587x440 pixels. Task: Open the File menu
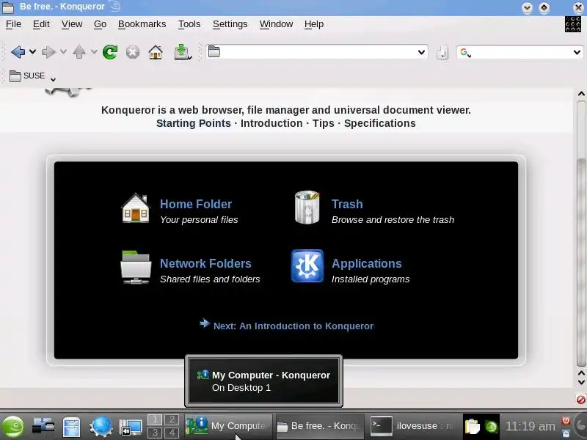[x=13, y=24]
